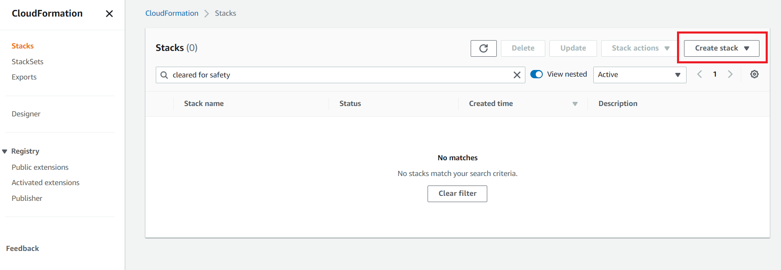Click the CloudFormation breadcrumb link

coord(172,13)
